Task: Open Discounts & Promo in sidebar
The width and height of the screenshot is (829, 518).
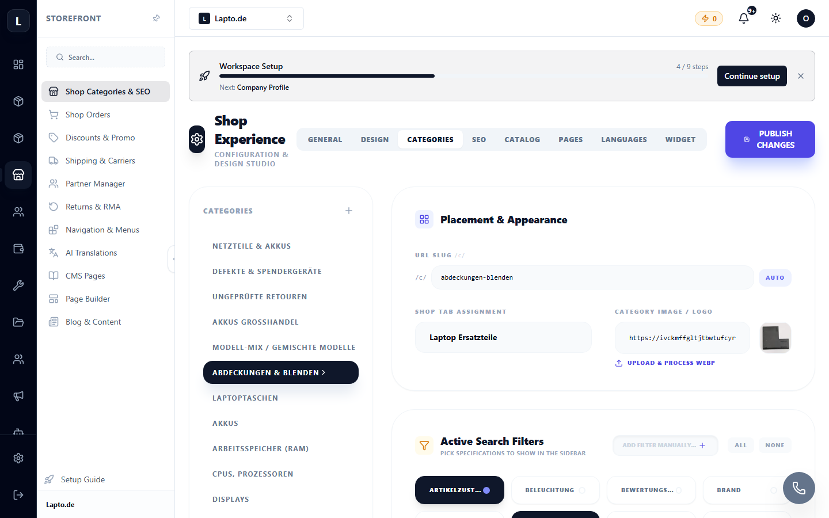Action: tap(105, 138)
